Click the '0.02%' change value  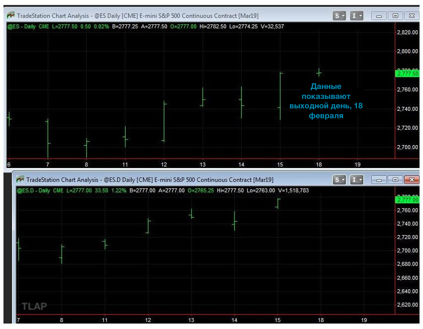[101, 26]
